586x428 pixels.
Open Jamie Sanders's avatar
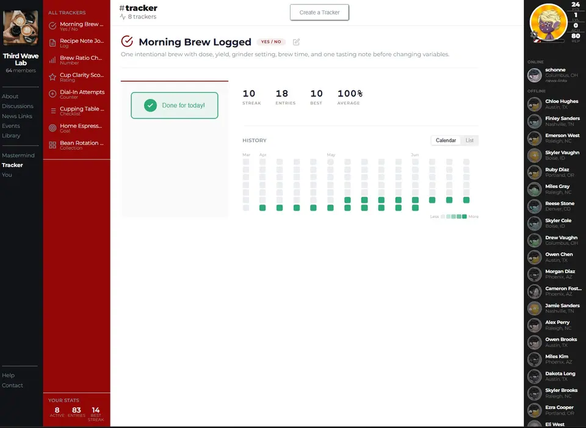pyautogui.click(x=535, y=308)
